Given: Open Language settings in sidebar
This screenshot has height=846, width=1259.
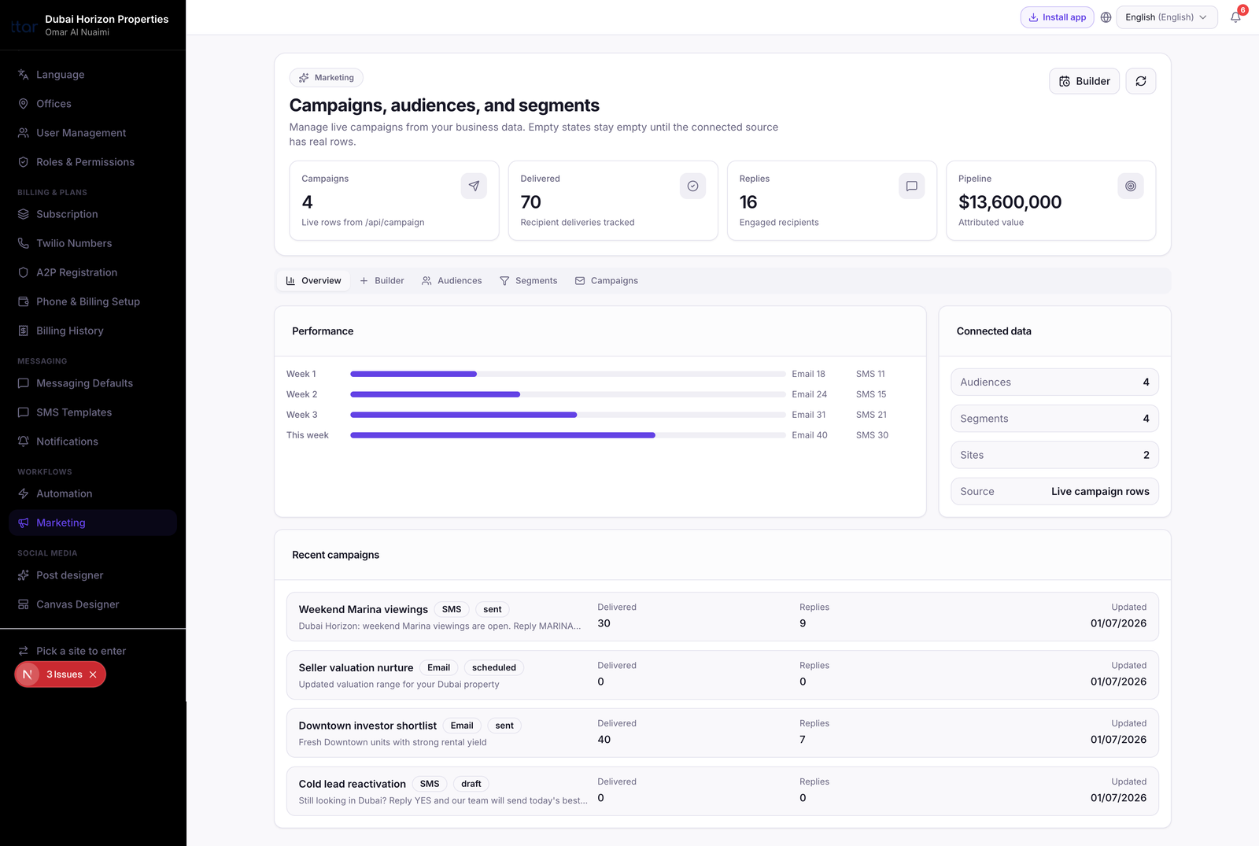Looking at the screenshot, I should [x=93, y=75].
